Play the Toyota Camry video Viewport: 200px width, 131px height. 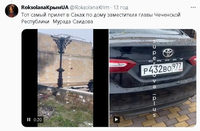coord(117,120)
